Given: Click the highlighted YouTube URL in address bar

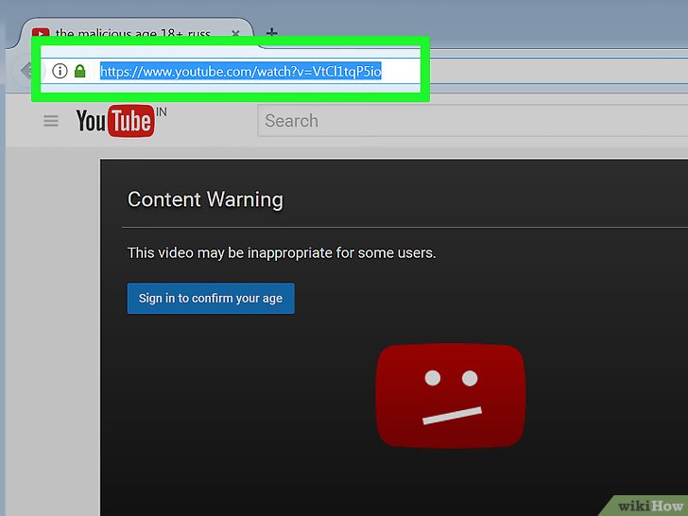Looking at the screenshot, I should pos(240,71).
